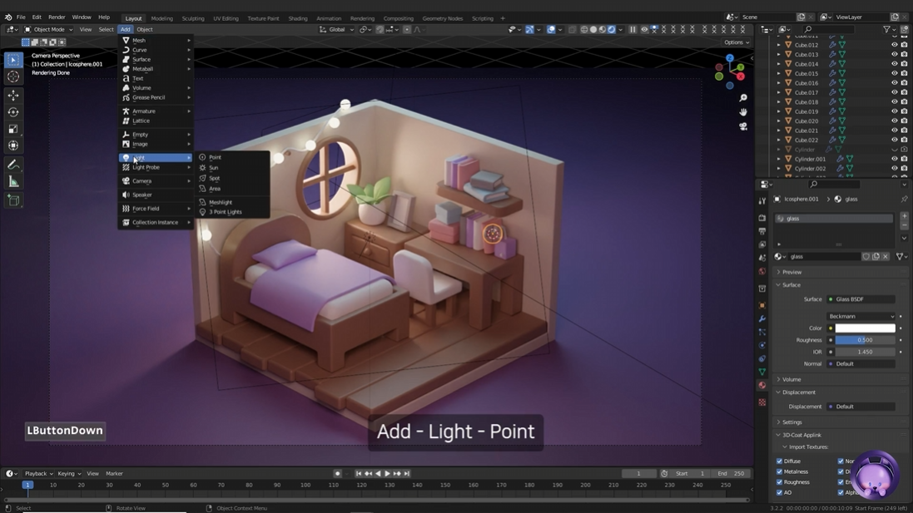The height and width of the screenshot is (513, 913).
Task: Uncheck the Diffuse import texture checkbox
Action: click(779, 461)
